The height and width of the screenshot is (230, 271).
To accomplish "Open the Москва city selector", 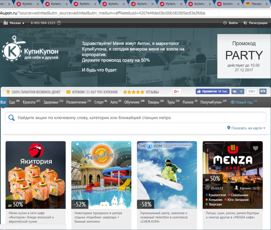I will tap(14, 23).
